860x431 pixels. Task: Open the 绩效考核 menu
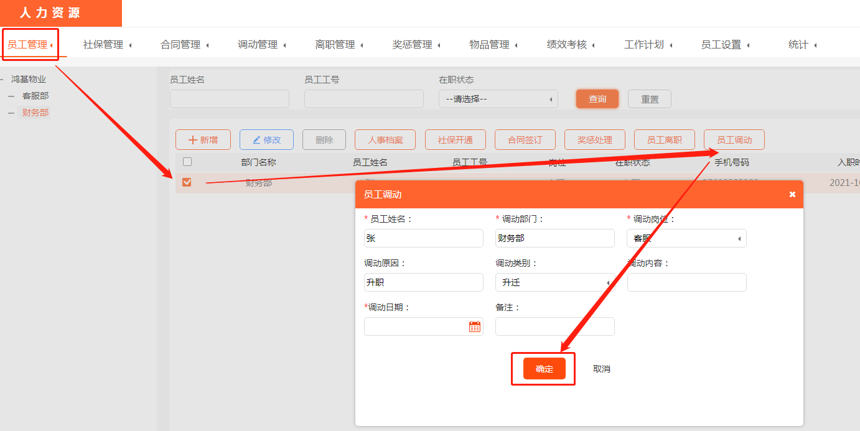pyautogui.click(x=570, y=45)
